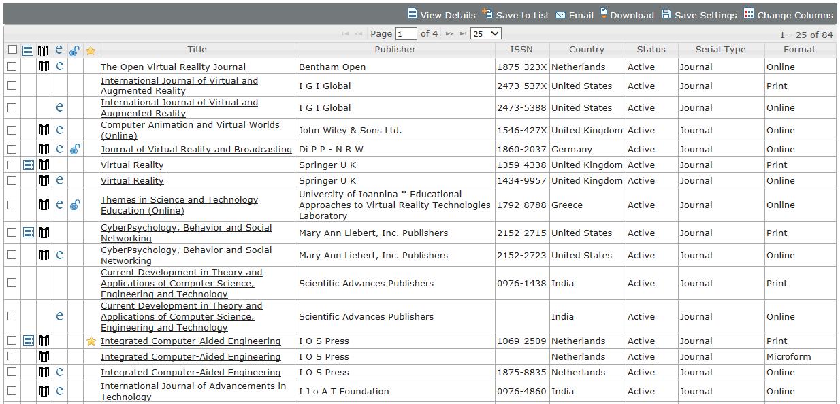Click the '1 - 25 of 84' results count
The height and width of the screenshot is (404, 840).
pyautogui.click(x=806, y=35)
